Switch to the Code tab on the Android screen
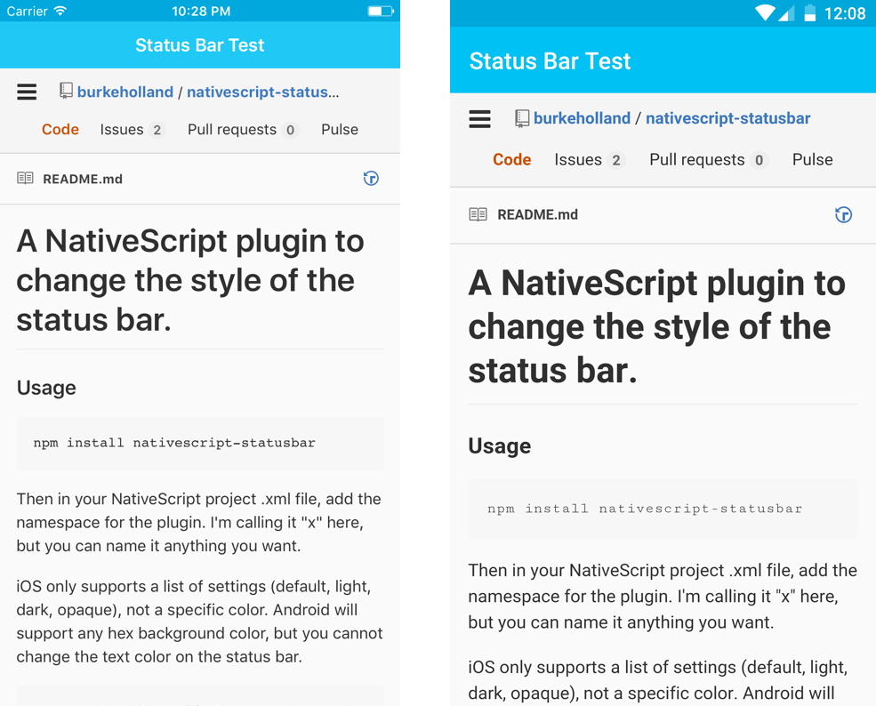 512,159
